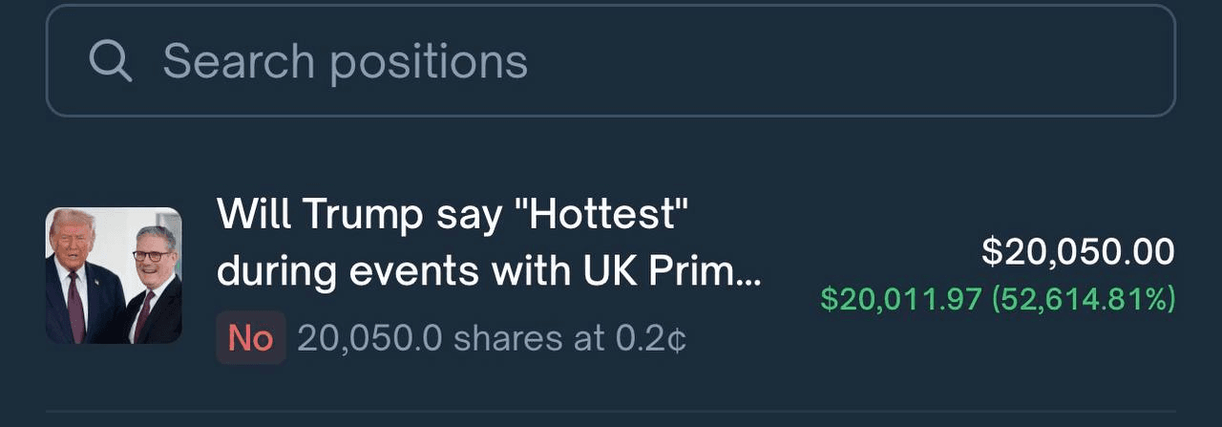Image resolution: width=1222 pixels, height=427 pixels.
Task: Select the red "No" outcome badge
Action: (250, 337)
